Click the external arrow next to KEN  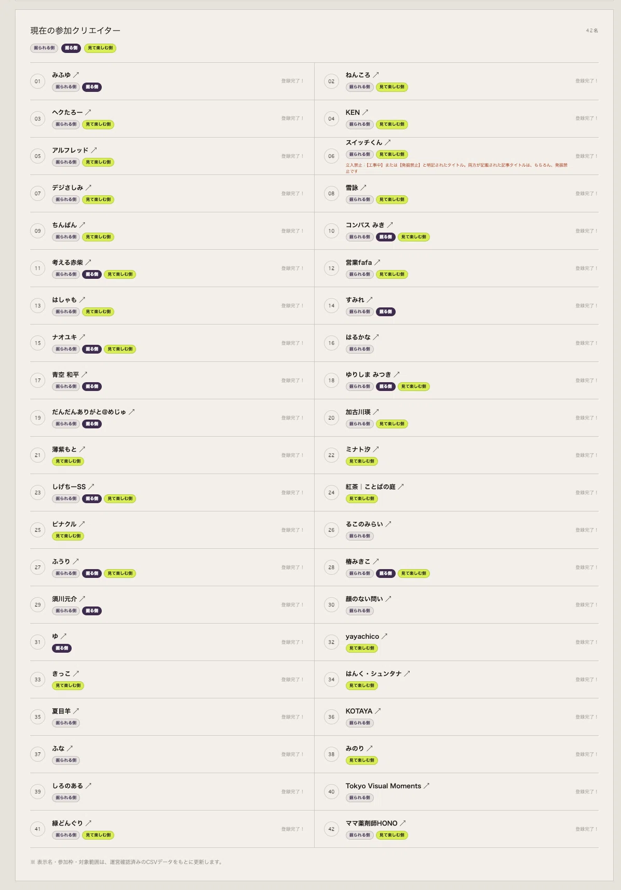(x=365, y=112)
